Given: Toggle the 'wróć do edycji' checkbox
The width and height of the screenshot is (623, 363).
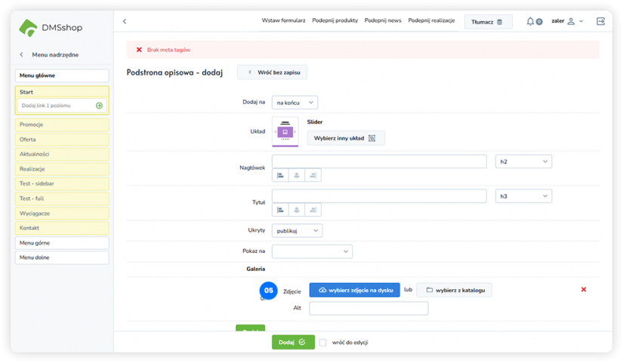Looking at the screenshot, I should 322,342.
